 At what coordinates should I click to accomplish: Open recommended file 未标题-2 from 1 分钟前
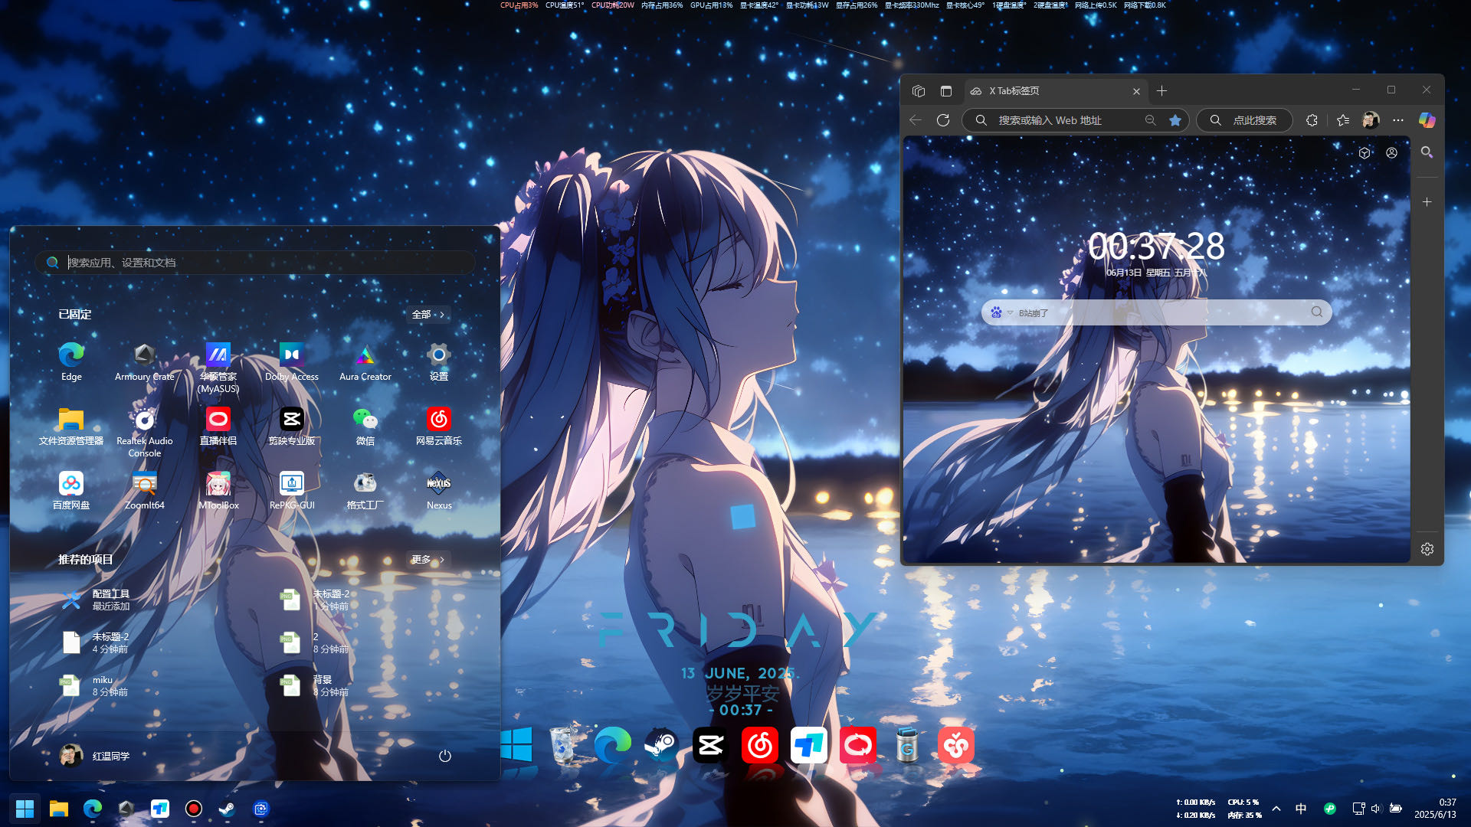(x=316, y=600)
